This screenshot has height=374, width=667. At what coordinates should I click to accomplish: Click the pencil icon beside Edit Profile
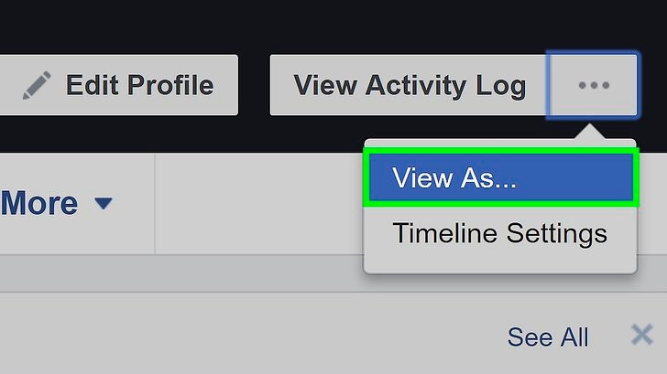[x=37, y=86]
